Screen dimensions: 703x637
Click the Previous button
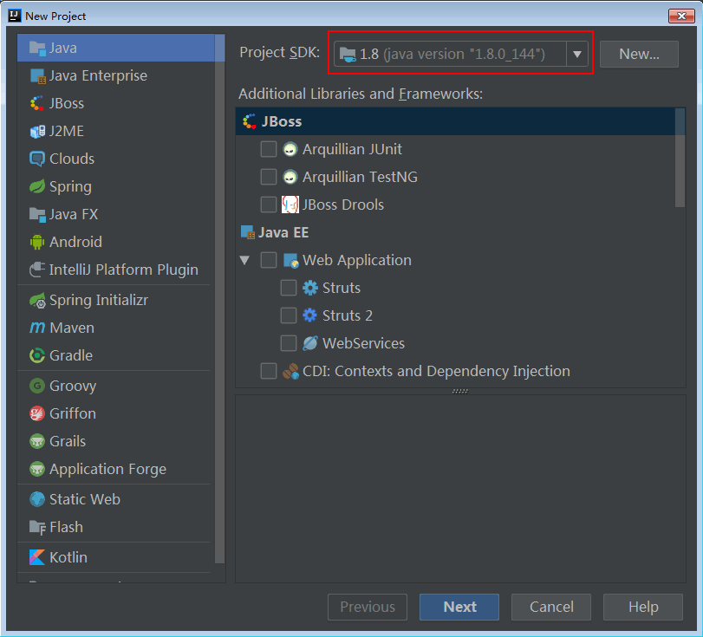[x=368, y=607]
